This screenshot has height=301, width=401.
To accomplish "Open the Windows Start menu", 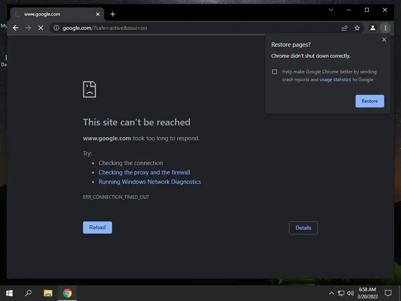I will tap(9, 293).
